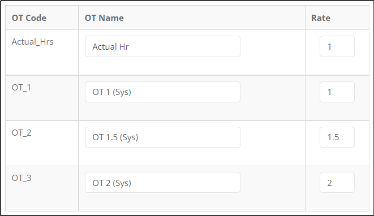Viewport: 374px width, 216px height.
Task: Click the 1.5 rate field for OT_2
Action: pyautogui.click(x=337, y=137)
